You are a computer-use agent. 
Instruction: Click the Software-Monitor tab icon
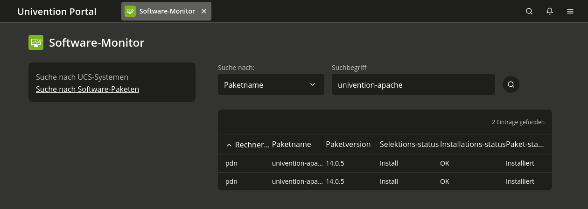(x=130, y=11)
